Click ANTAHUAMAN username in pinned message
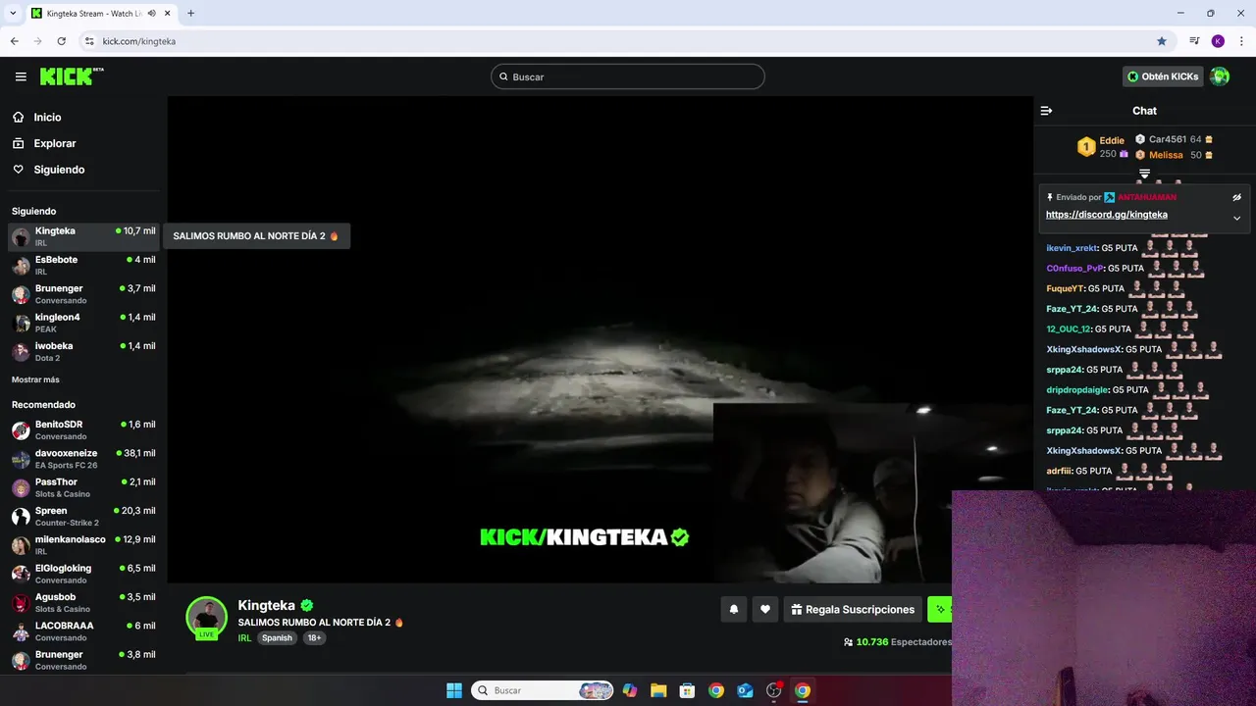 coord(1147,197)
